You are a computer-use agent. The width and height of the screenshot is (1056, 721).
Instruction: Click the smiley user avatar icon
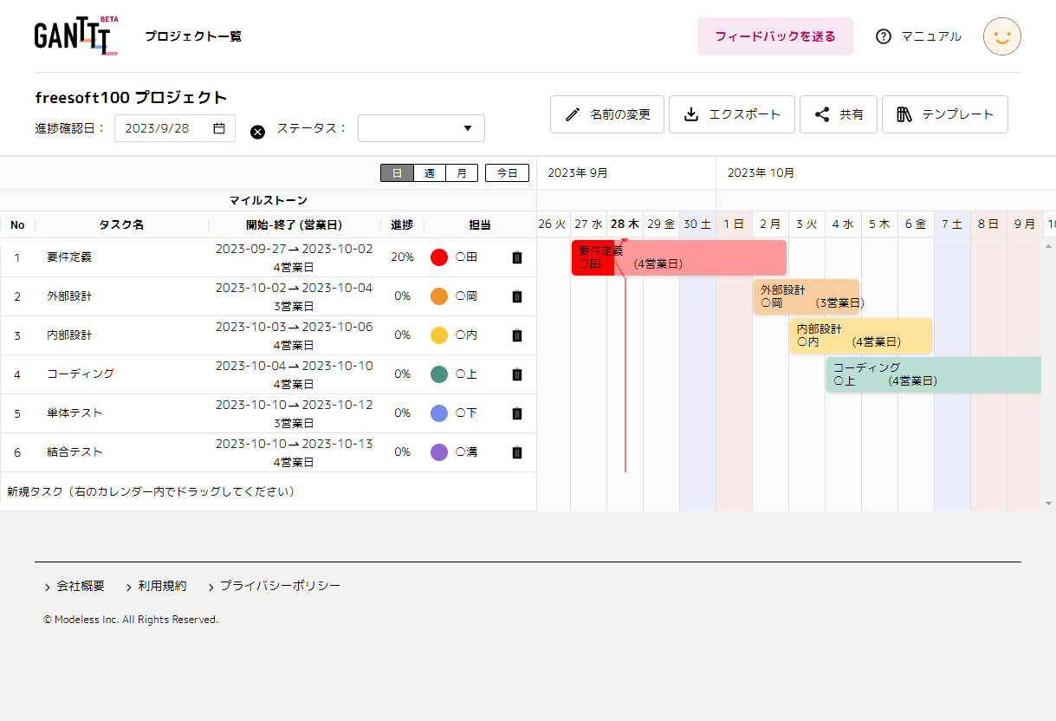[x=1001, y=36]
